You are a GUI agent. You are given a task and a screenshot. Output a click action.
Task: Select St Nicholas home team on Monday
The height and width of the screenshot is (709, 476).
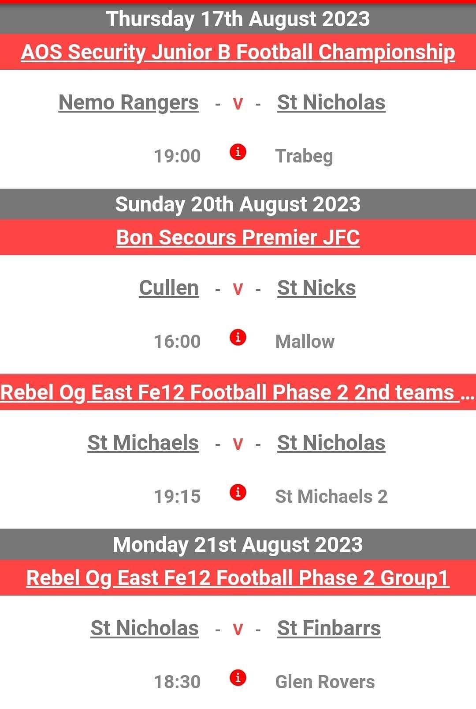(145, 628)
